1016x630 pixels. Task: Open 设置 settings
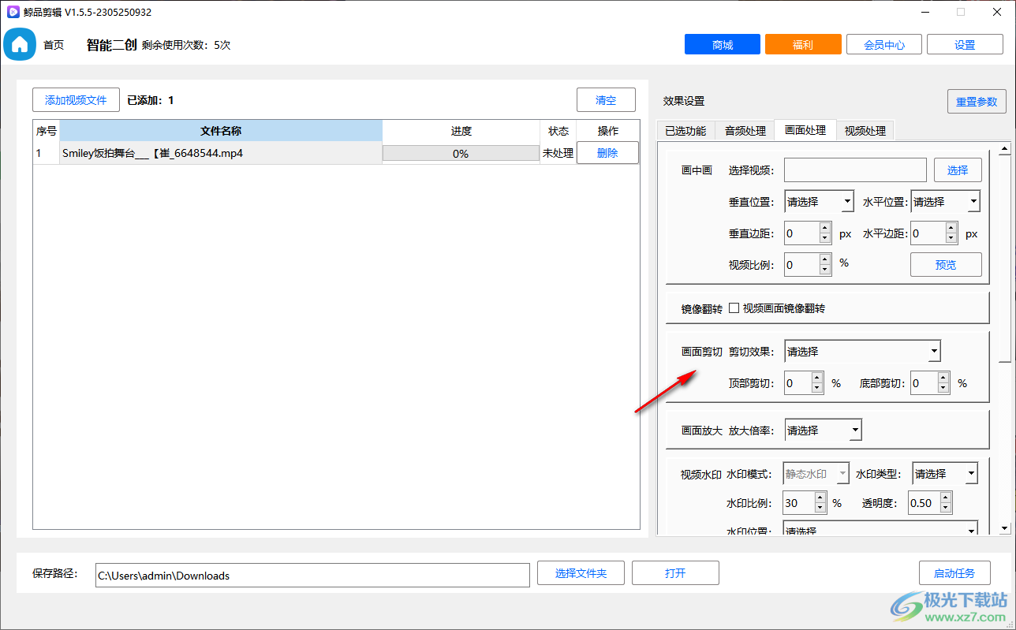click(965, 45)
